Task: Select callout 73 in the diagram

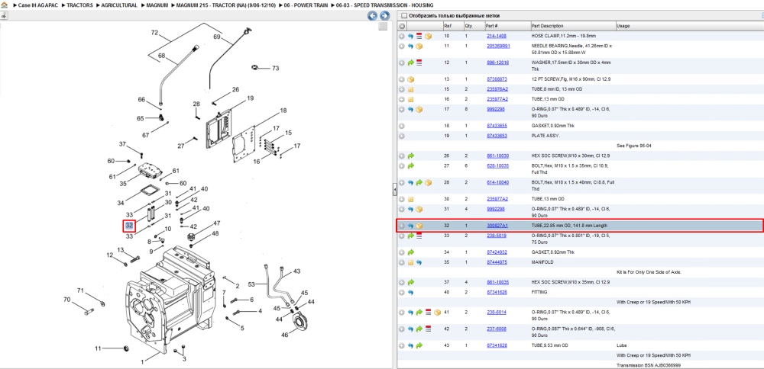Action: 275,69
